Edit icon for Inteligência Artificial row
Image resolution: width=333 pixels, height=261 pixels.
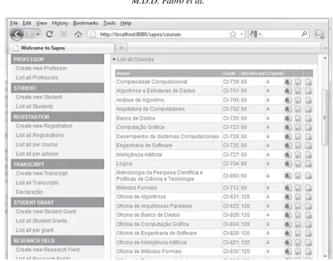[x=298, y=155]
